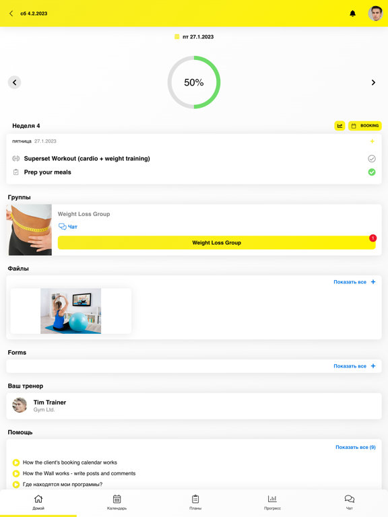
Task: Go to next day with right arrow
Action: click(373, 82)
